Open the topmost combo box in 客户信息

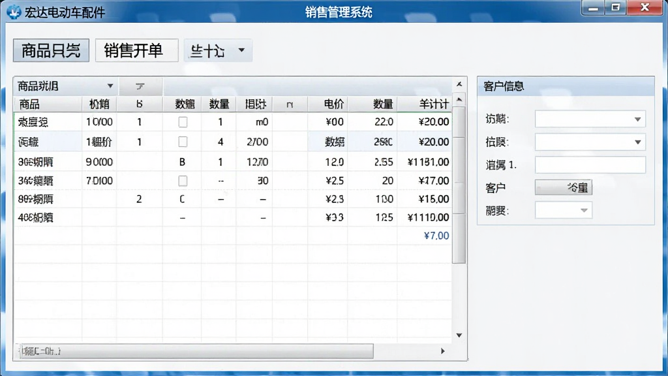tap(590, 119)
